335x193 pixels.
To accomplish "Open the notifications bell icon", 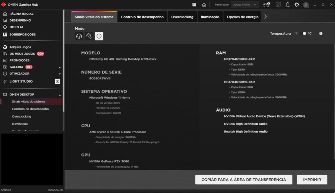I will point(287,5).
